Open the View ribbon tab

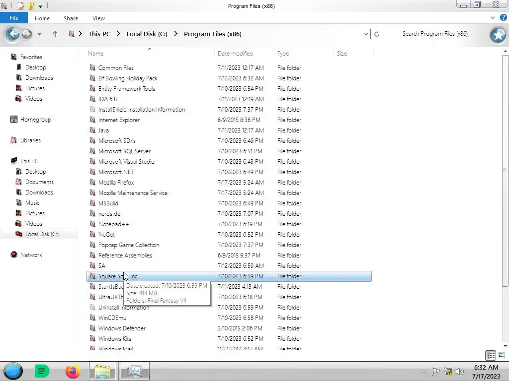point(99,18)
